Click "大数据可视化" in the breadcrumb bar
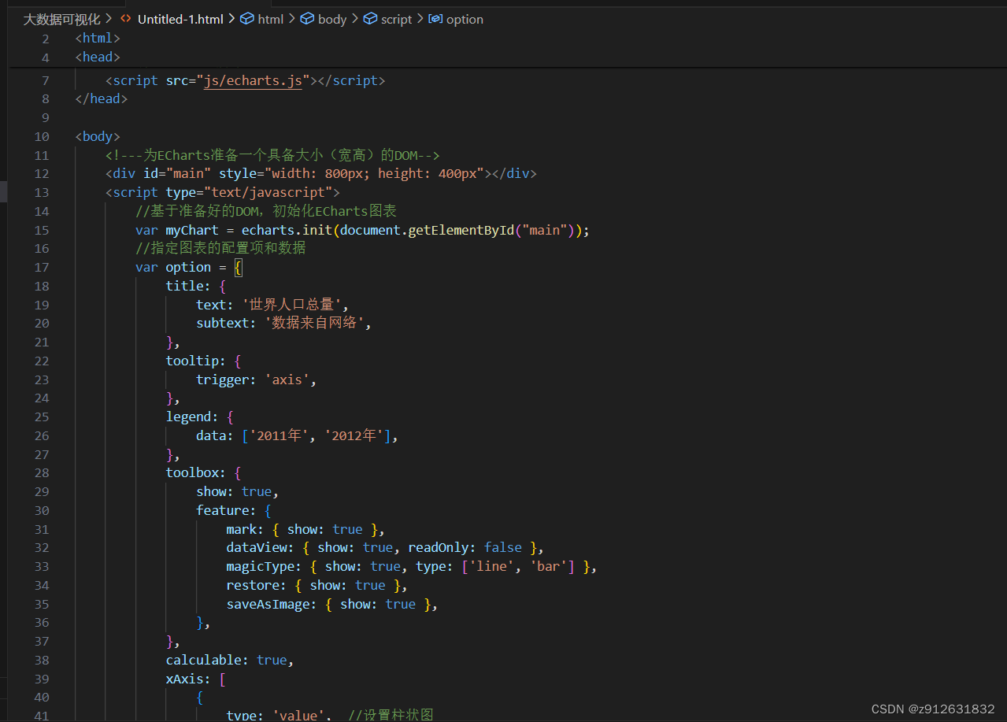 pos(61,19)
